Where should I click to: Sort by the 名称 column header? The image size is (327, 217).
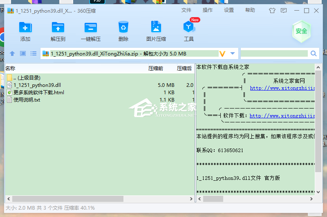pyautogui.click(x=10, y=69)
